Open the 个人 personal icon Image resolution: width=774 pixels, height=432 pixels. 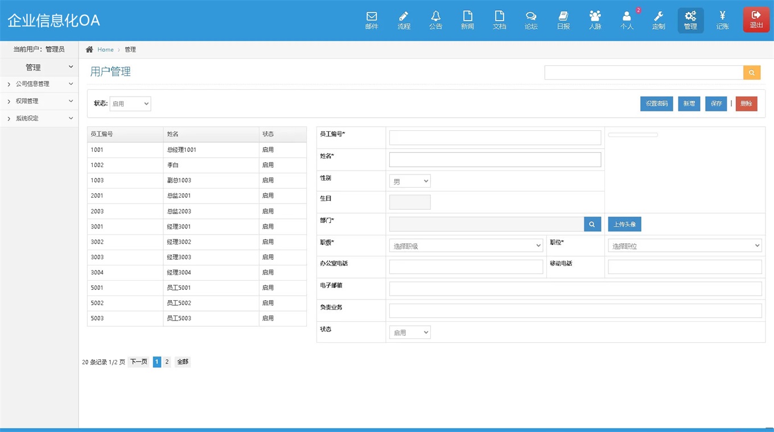click(x=627, y=20)
